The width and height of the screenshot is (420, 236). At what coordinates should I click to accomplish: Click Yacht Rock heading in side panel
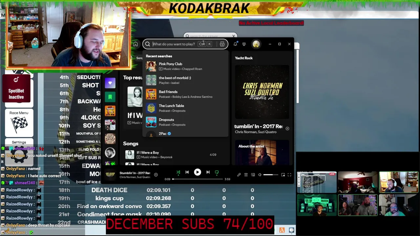coord(244,58)
